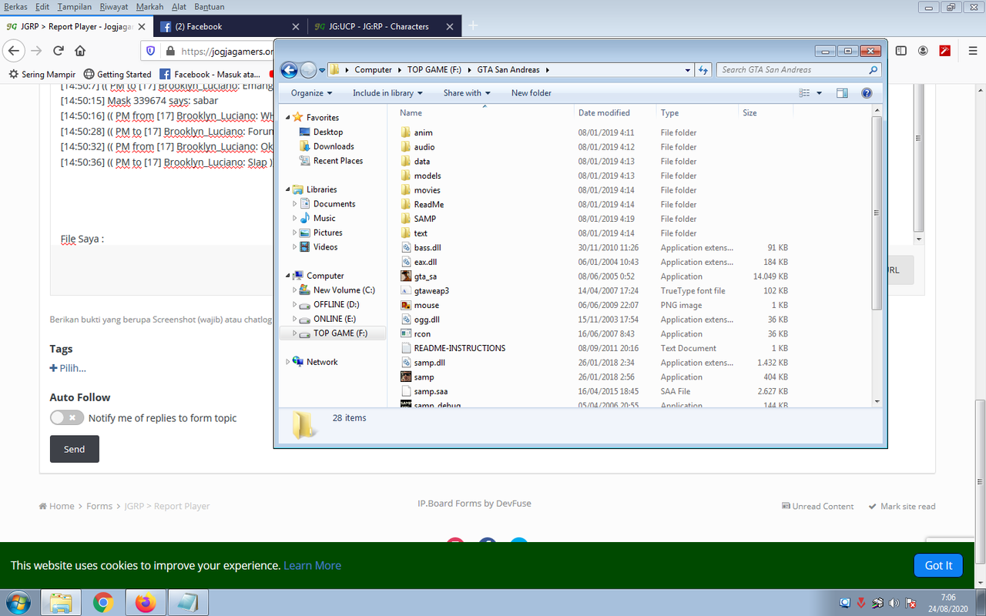Expand the Network tree node
This screenshot has height=616, width=986.
[x=288, y=362]
